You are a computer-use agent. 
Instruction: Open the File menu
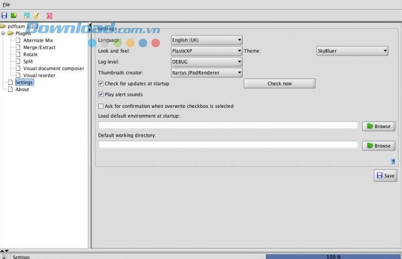click(6, 5)
